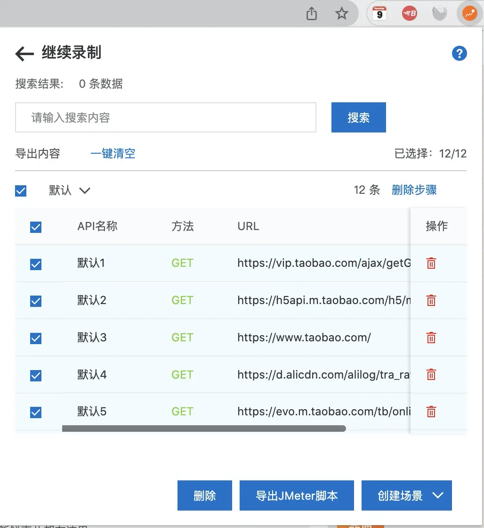Delete row 默认5 with its trash icon
Viewport: 484px width, 528px height.
tap(431, 412)
